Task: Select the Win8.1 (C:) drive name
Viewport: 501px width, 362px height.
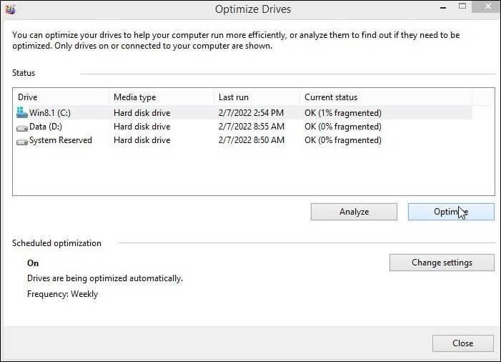Action: (x=50, y=113)
